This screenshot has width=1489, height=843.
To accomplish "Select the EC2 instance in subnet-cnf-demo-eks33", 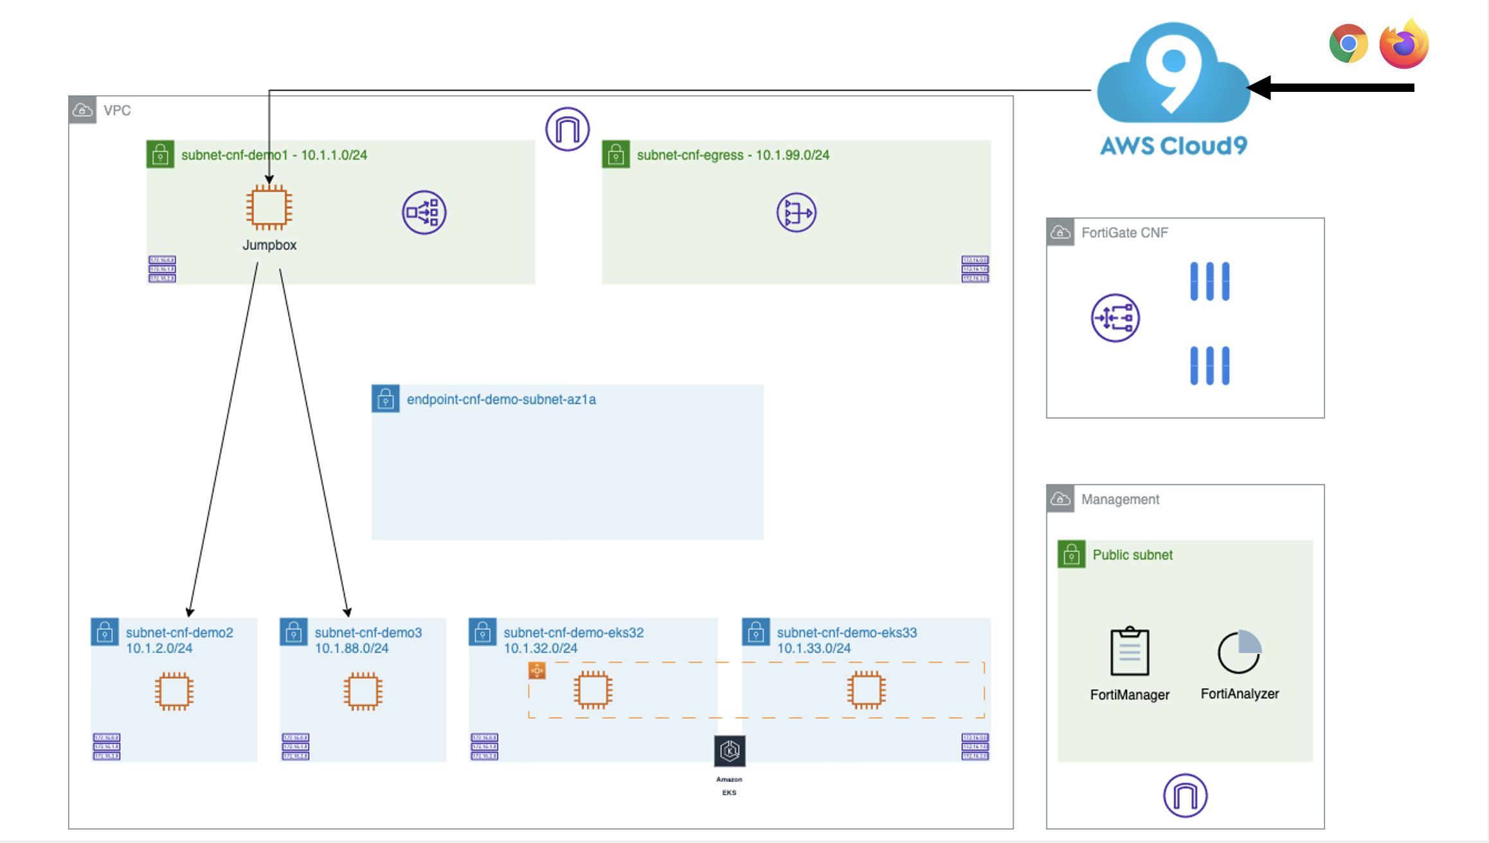I will pyautogui.click(x=866, y=690).
